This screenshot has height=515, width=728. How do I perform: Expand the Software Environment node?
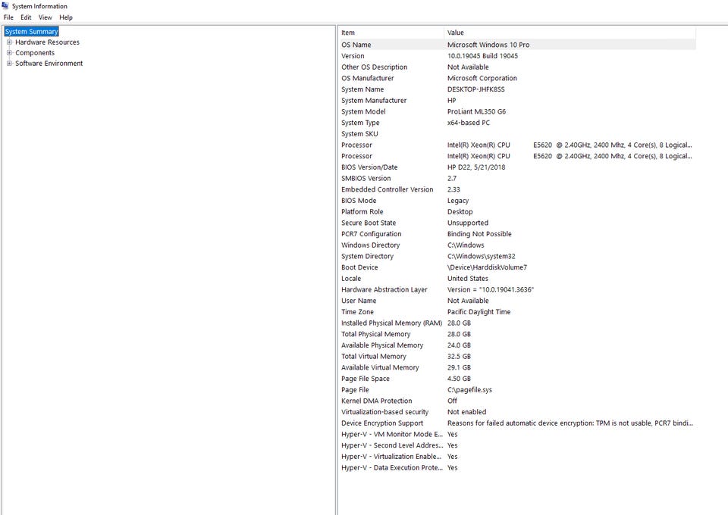click(9, 64)
